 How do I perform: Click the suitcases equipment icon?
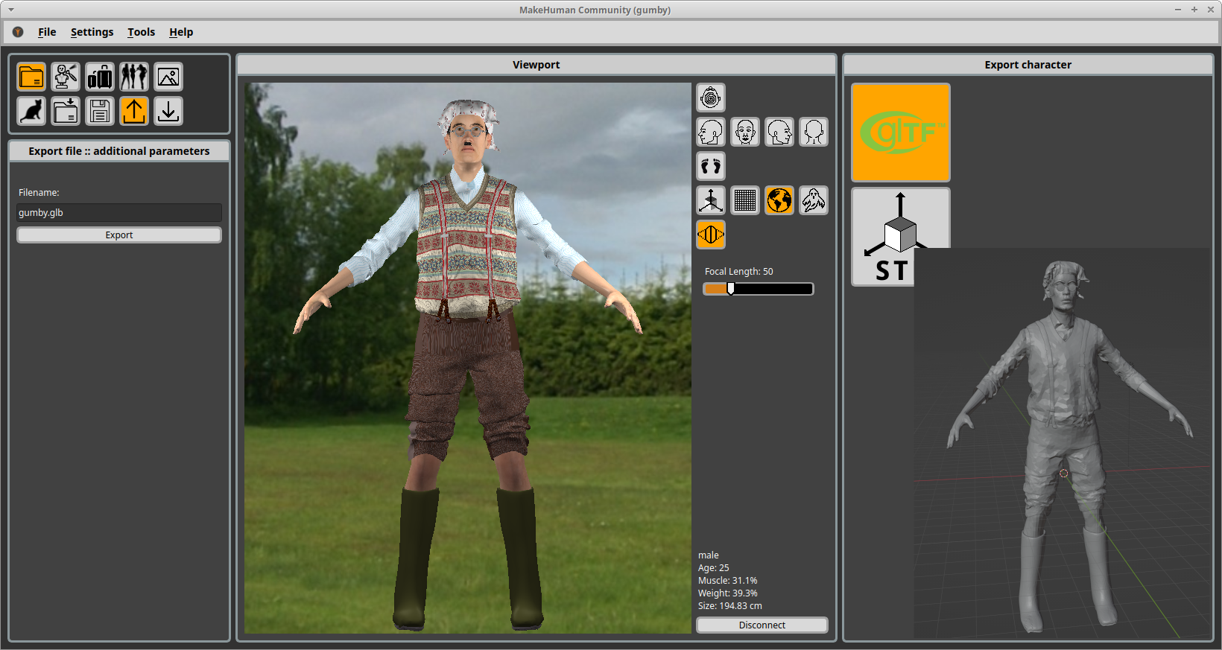[100, 77]
